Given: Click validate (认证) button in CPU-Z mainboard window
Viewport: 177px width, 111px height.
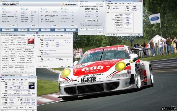Looking at the screenshot, I should tap(62, 67).
